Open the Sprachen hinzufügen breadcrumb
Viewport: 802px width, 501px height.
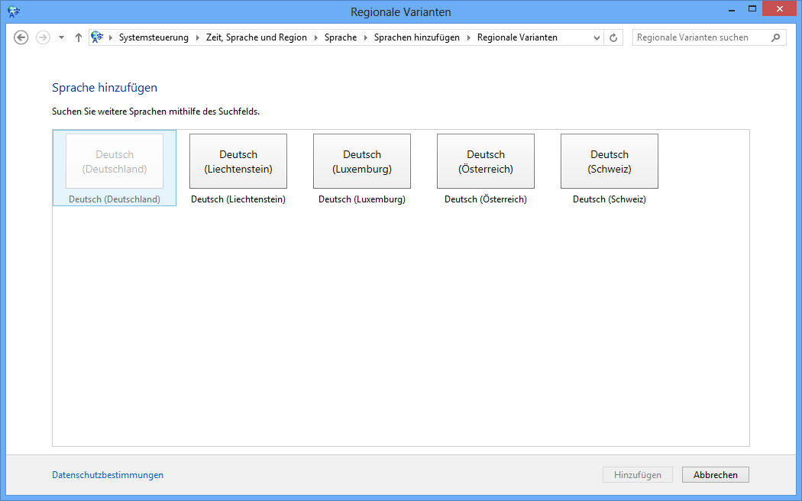(x=417, y=37)
